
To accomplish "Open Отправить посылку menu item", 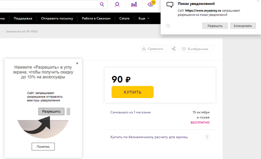I will point(57,18).
